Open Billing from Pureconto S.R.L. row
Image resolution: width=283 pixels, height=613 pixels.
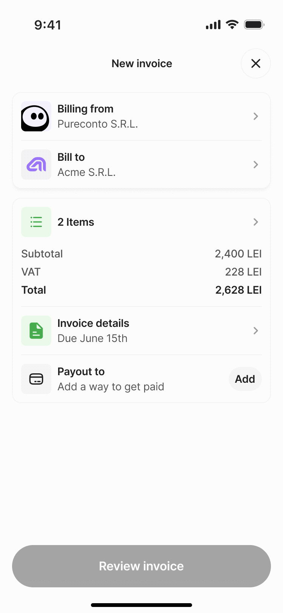pyautogui.click(x=141, y=116)
